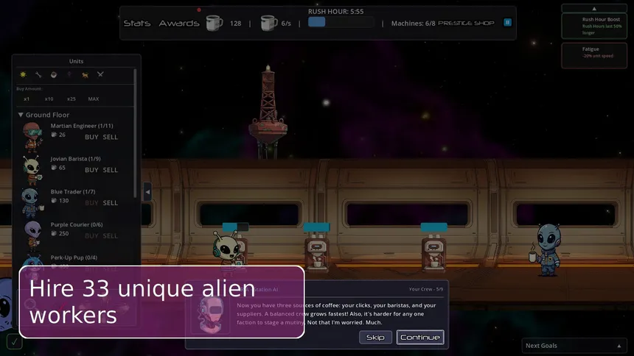Set buy amount to x10

[49, 99]
